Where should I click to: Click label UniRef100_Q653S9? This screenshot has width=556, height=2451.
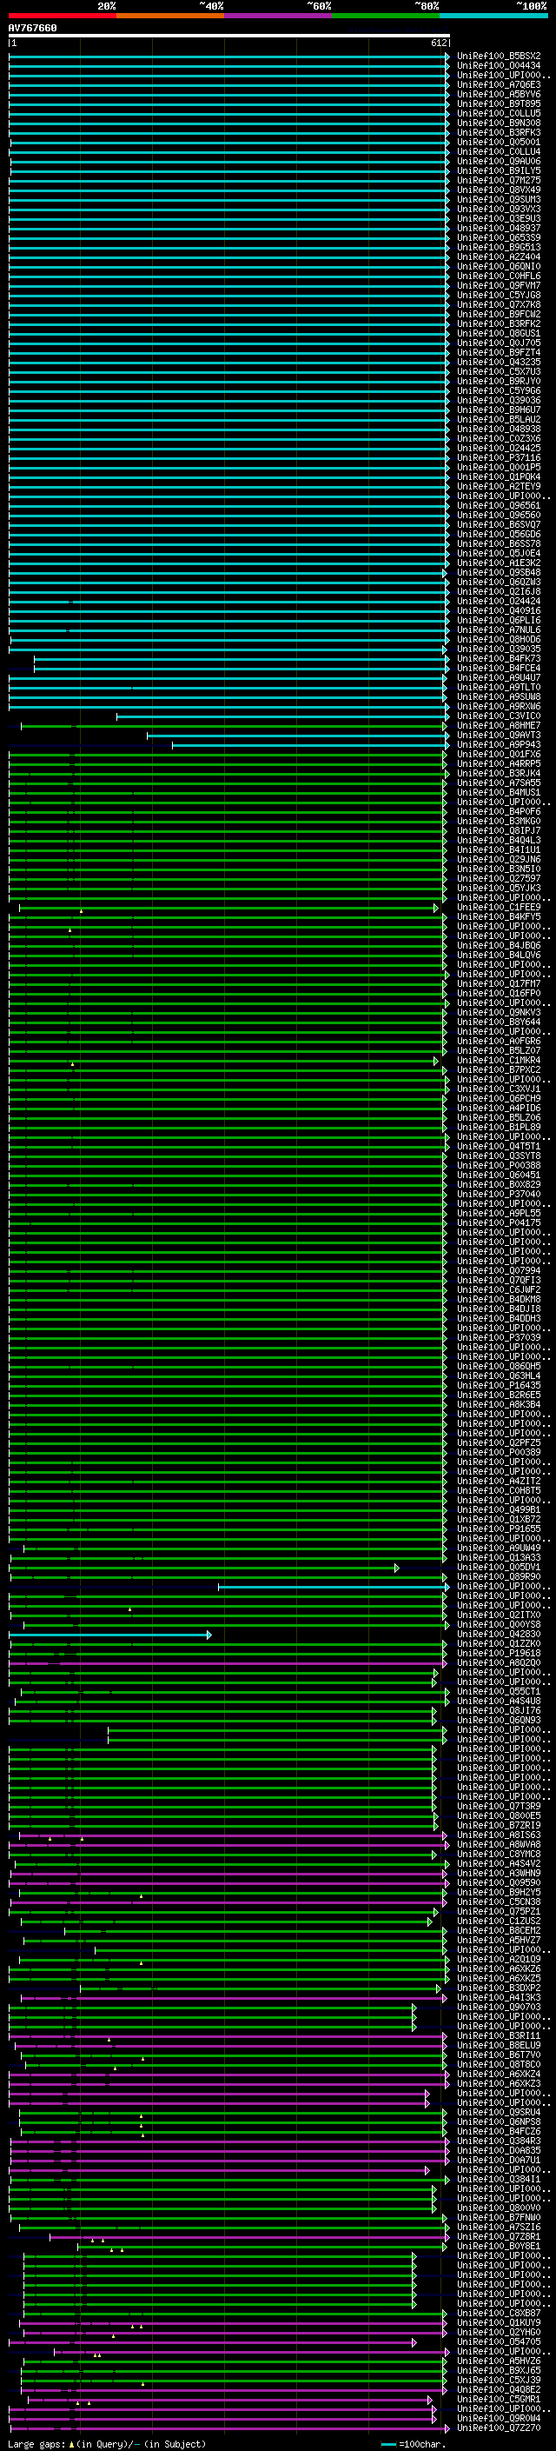tap(499, 238)
